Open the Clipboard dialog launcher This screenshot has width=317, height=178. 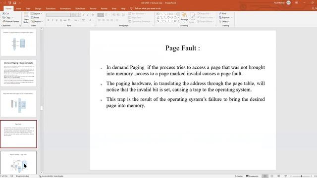click(x=20, y=26)
